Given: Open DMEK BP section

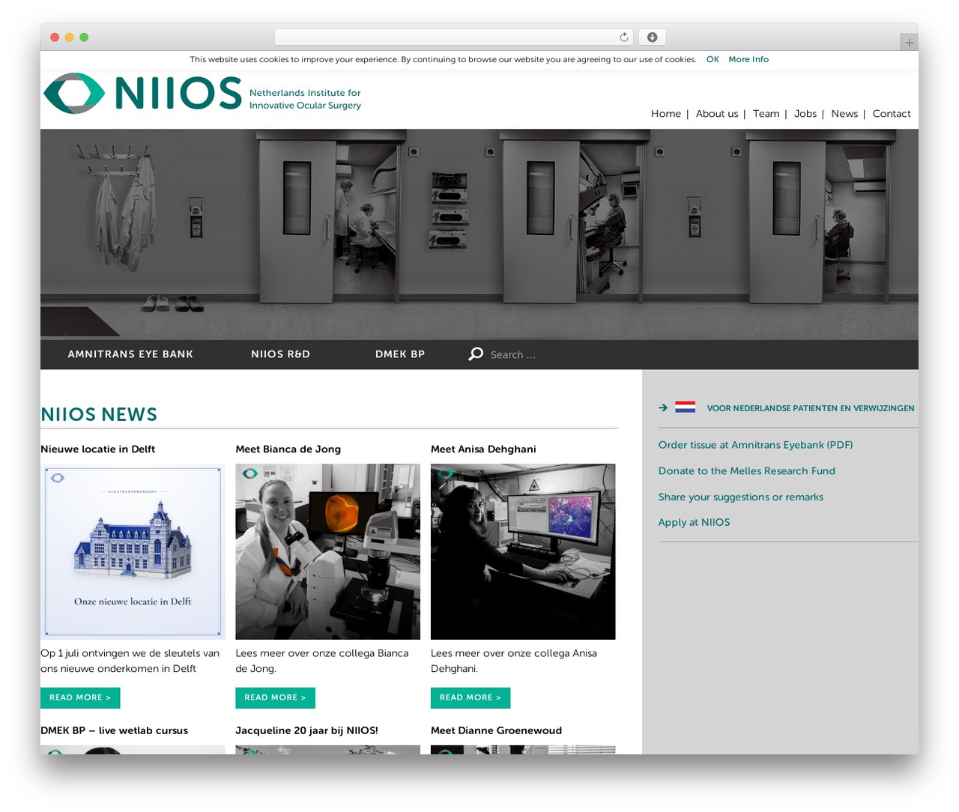Looking at the screenshot, I should point(400,354).
